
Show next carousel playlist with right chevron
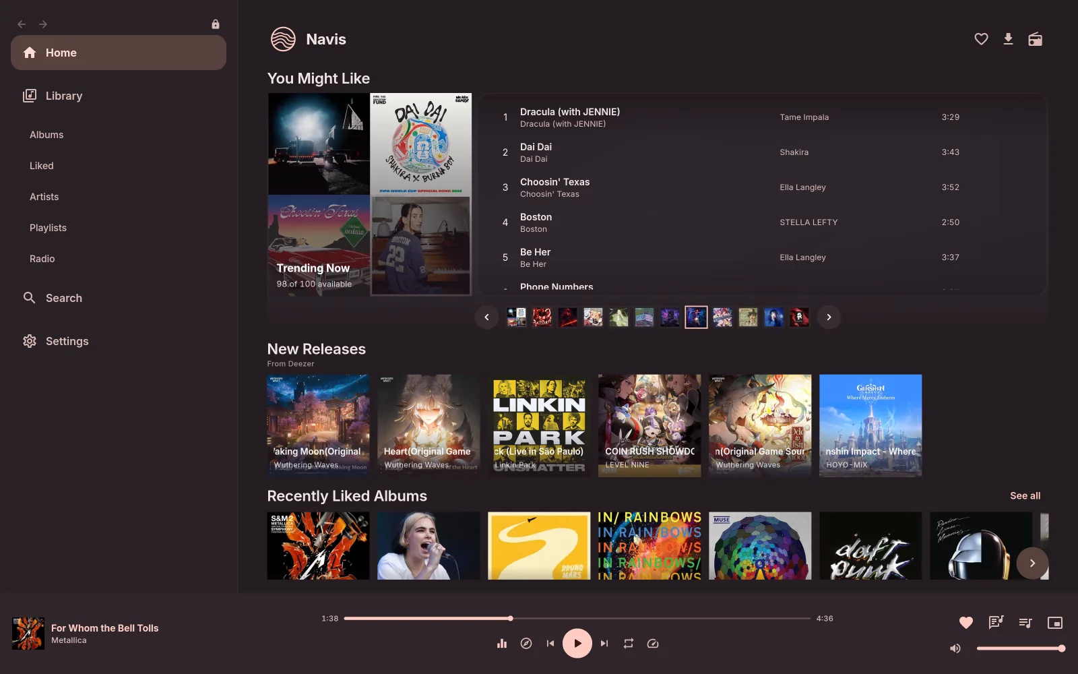point(829,317)
